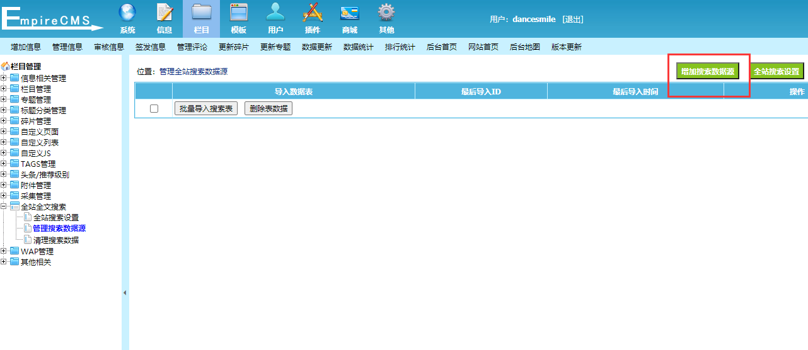This screenshot has height=350, width=808.
Task: Select the 栏目 folder icon
Action: [x=201, y=14]
